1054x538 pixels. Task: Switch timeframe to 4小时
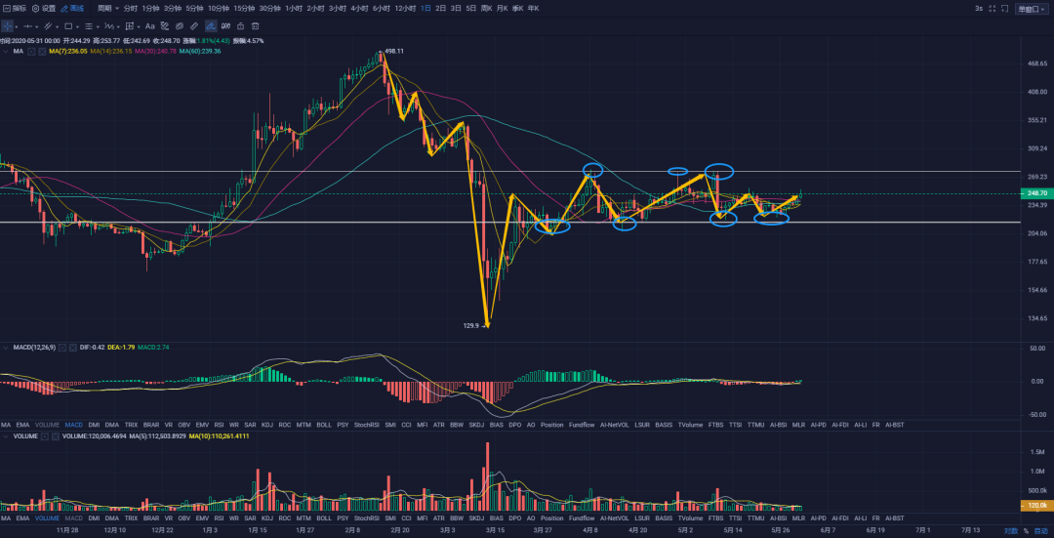(359, 8)
